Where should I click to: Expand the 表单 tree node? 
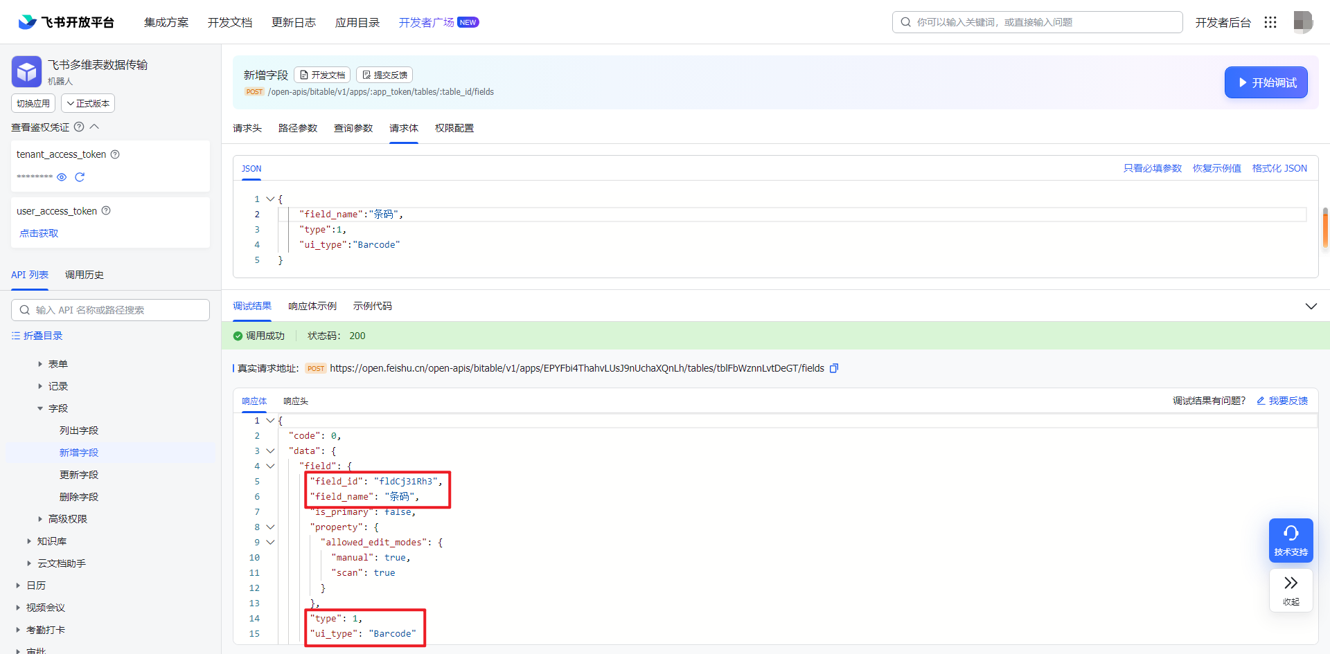tap(40, 364)
